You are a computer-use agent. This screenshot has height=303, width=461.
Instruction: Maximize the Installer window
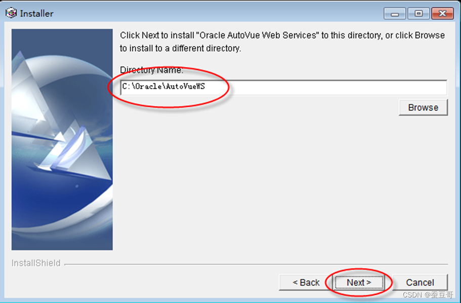coord(418,14)
